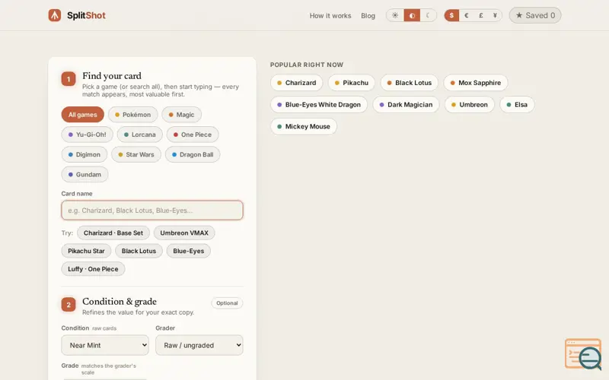Click the step 2 number badge

[69, 305]
